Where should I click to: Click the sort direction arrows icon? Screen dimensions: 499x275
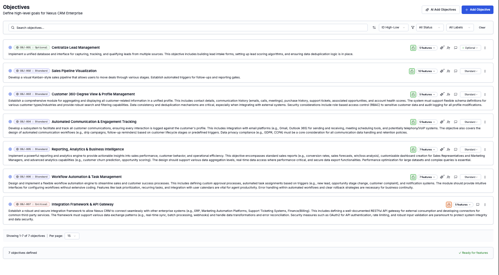[374, 28]
